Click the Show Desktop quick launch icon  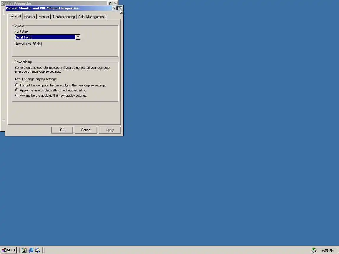[x=24, y=250]
